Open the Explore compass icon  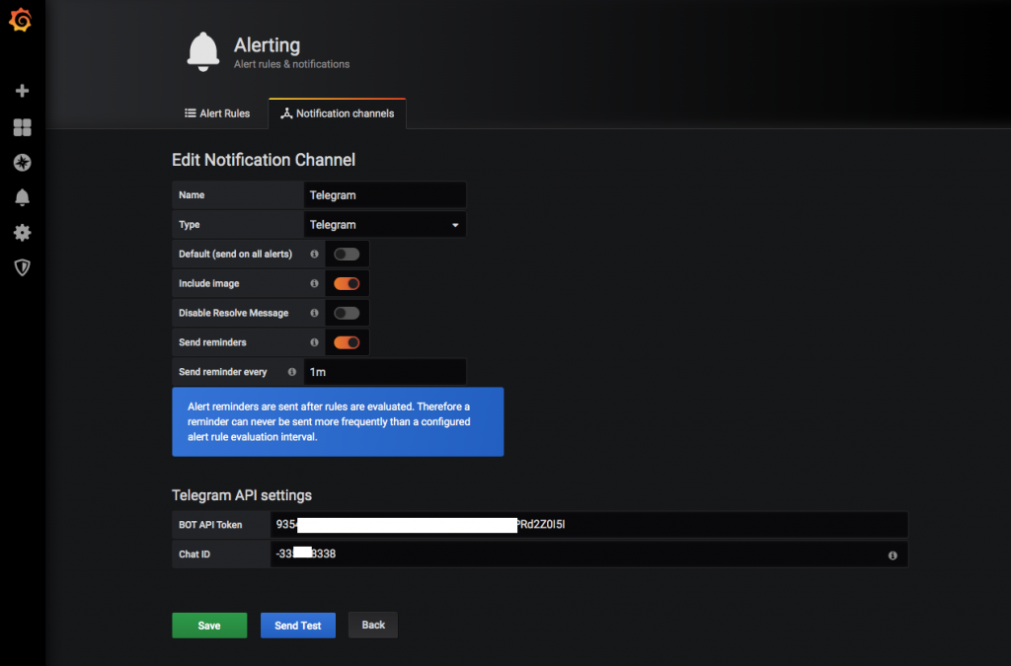coord(22,163)
